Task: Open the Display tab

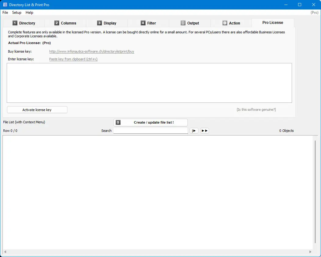Action: (107, 23)
